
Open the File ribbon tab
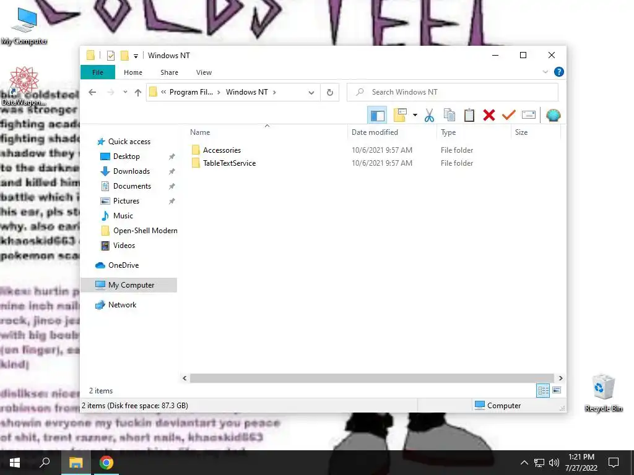click(x=98, y=72)
